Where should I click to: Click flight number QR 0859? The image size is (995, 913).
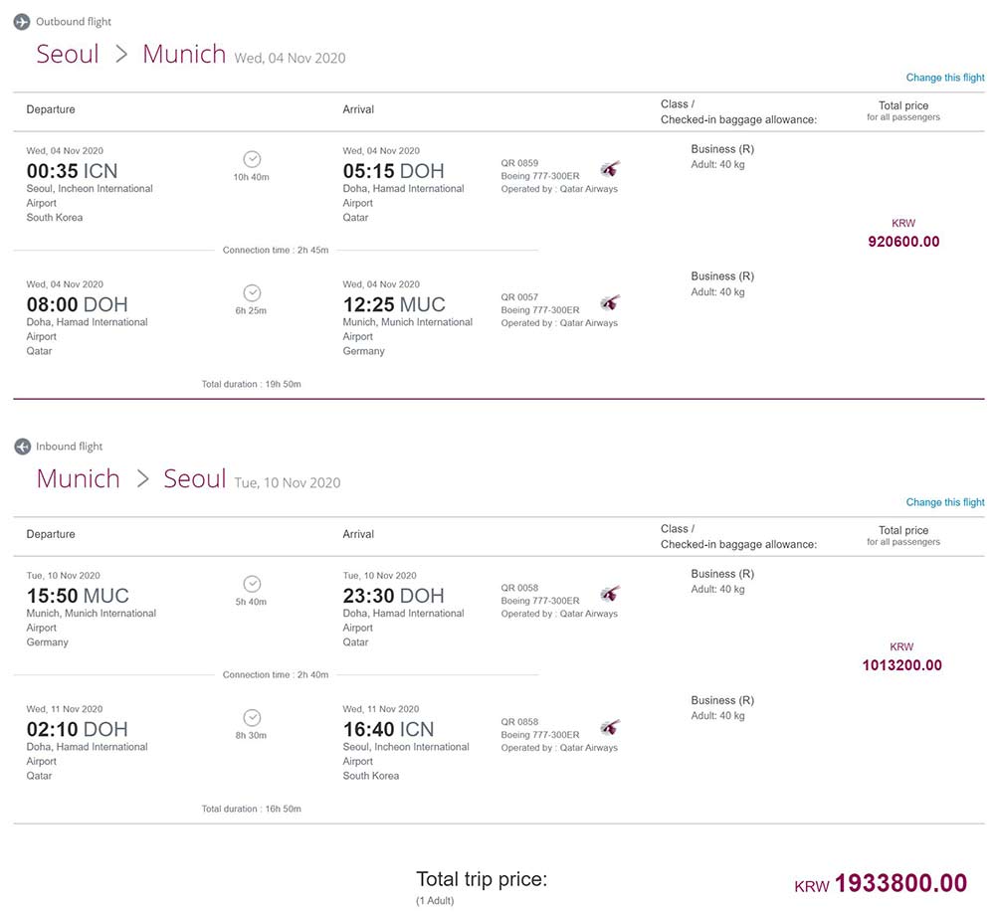tap(519, 163)
